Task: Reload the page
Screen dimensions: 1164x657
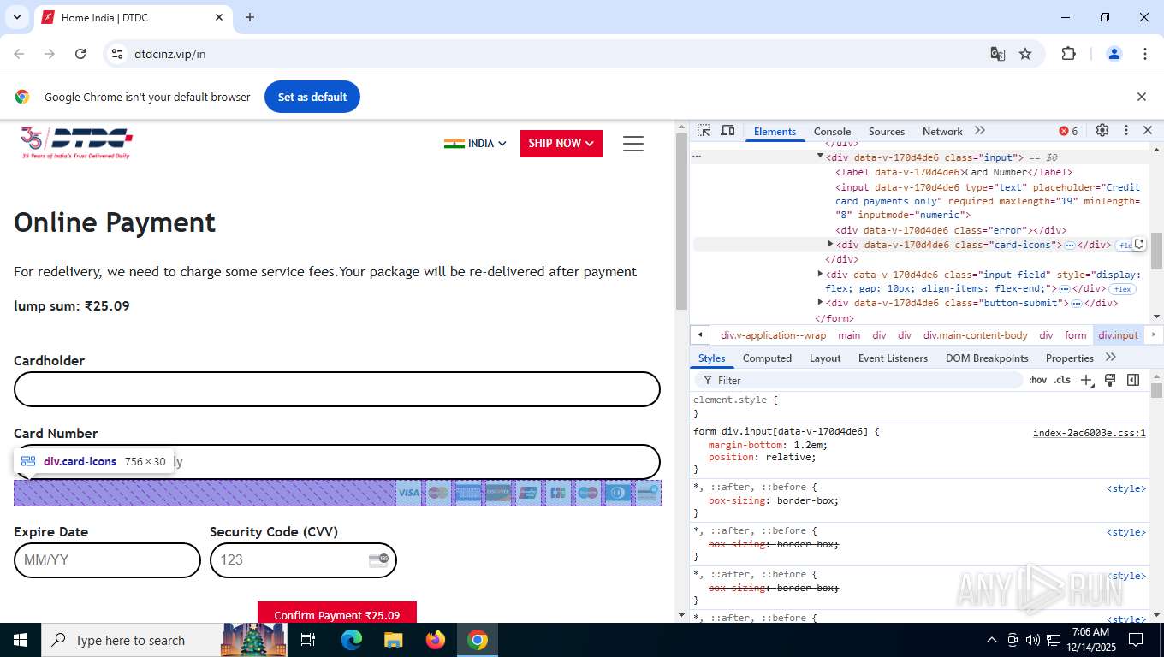Action: [x=80, y=54]
